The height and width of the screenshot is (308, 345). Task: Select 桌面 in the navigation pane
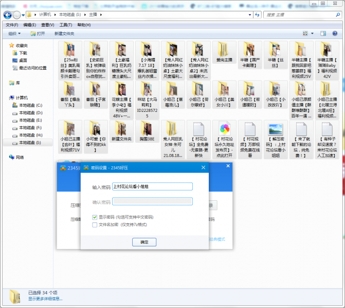pyautogui.click(x=23, y=60)
